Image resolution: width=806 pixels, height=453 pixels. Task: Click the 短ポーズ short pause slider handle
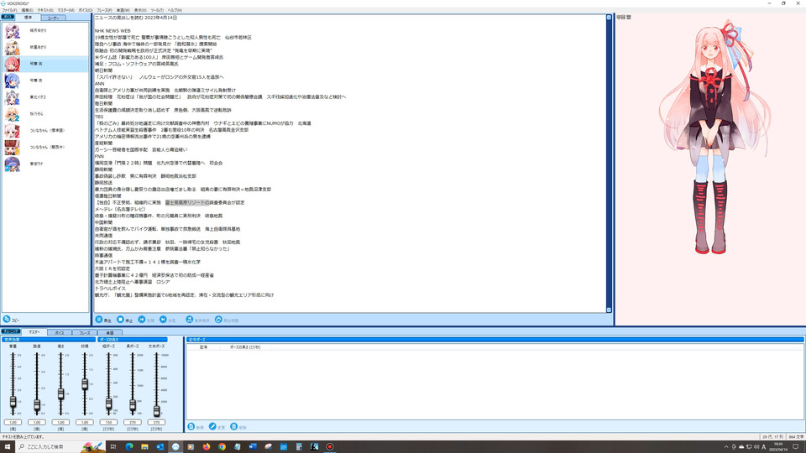coord(108,404)
